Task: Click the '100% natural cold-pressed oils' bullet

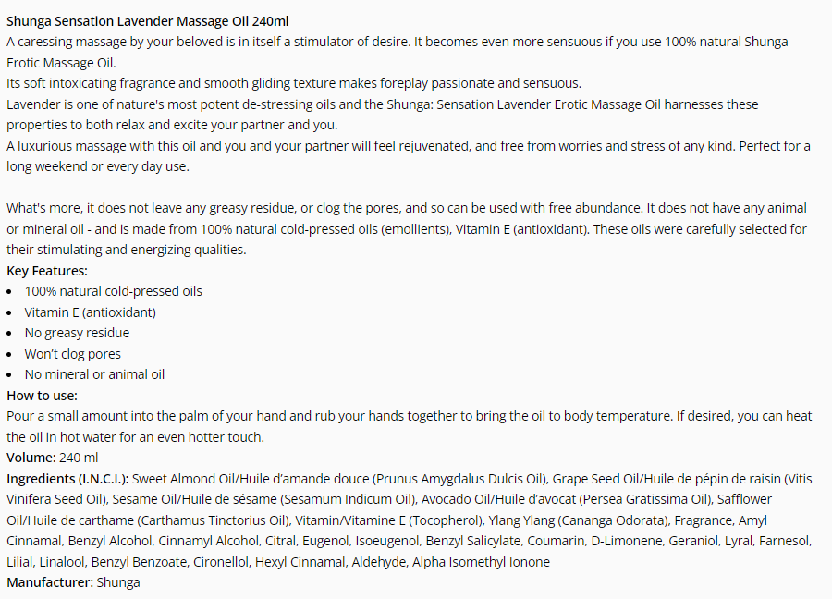Action: [113, 291]
